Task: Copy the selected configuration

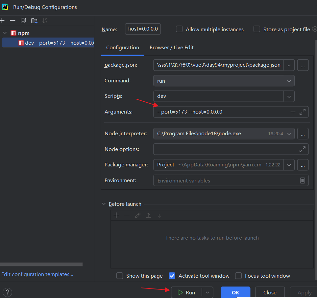Action: 23,21
